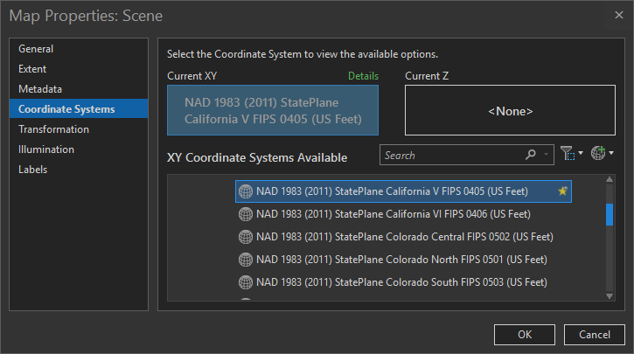Click the favorite star on California V
The width and height of the screenshot is (634, 354).
[x=563, y=191]
